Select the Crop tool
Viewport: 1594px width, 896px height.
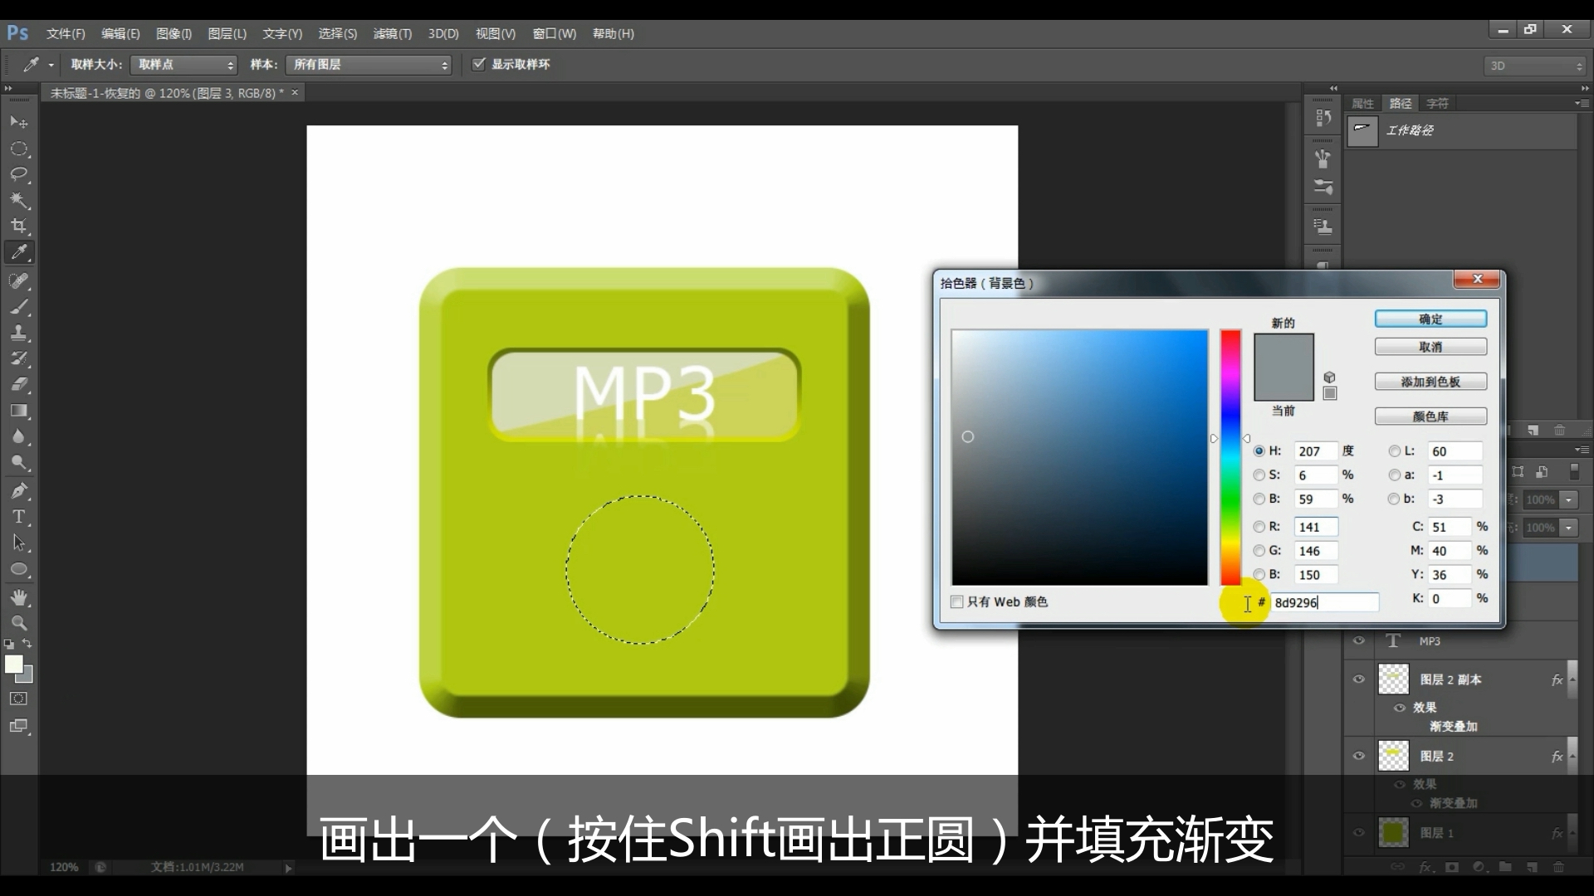click(x=18, y=226)
